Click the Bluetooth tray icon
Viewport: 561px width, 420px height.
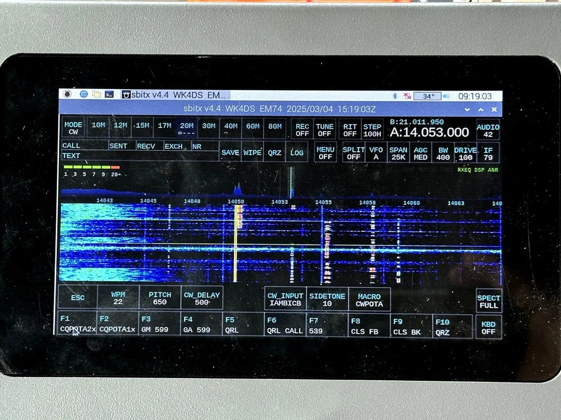[395, 96]
